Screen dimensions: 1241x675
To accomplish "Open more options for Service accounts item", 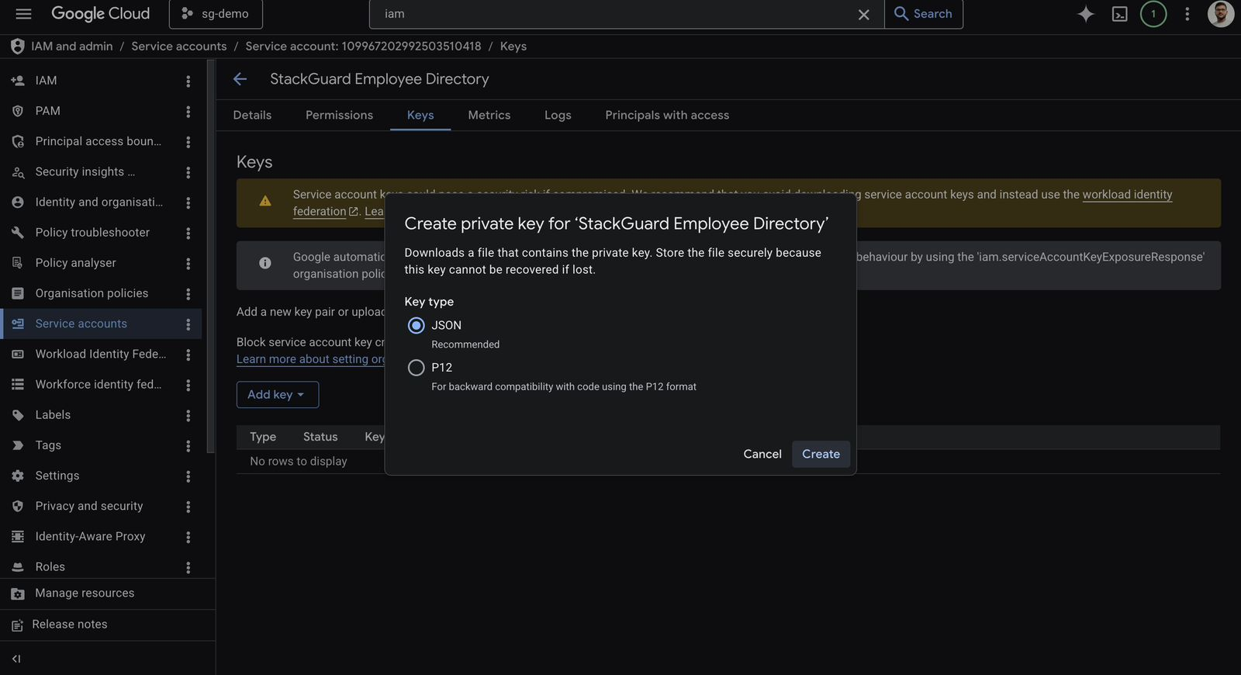I will tap(188, 324).
